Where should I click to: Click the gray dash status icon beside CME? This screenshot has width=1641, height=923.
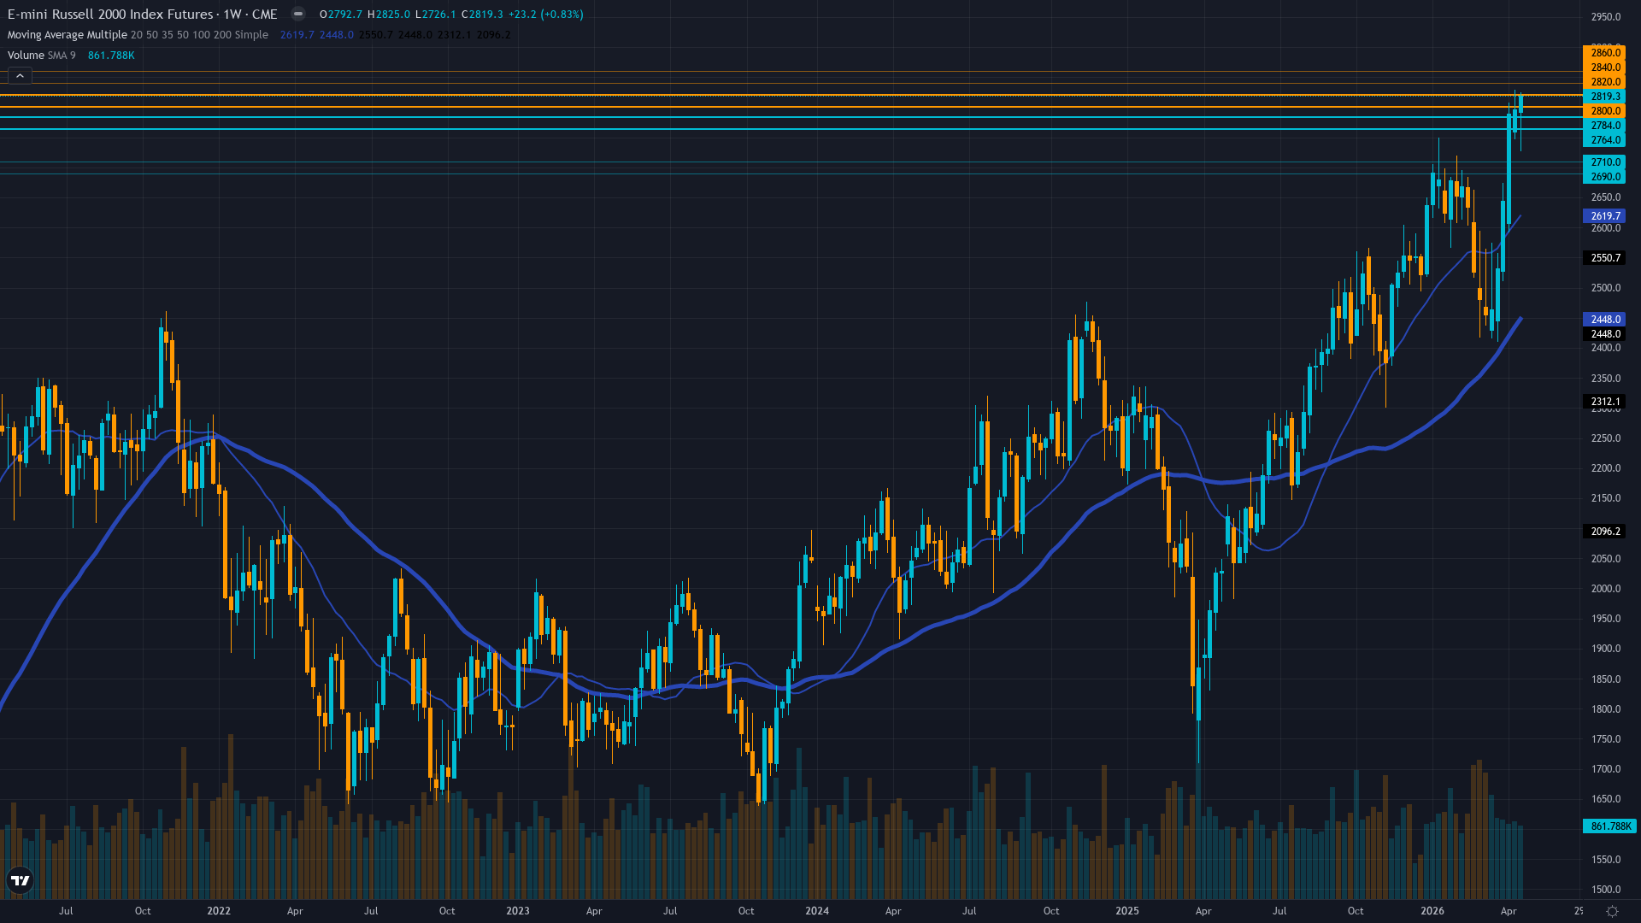click(x=298, y=14)
